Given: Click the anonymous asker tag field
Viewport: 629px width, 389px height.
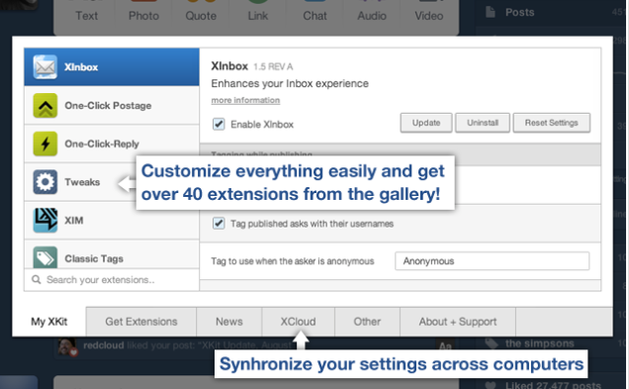Looking at the screenshot, I should 493,261.
